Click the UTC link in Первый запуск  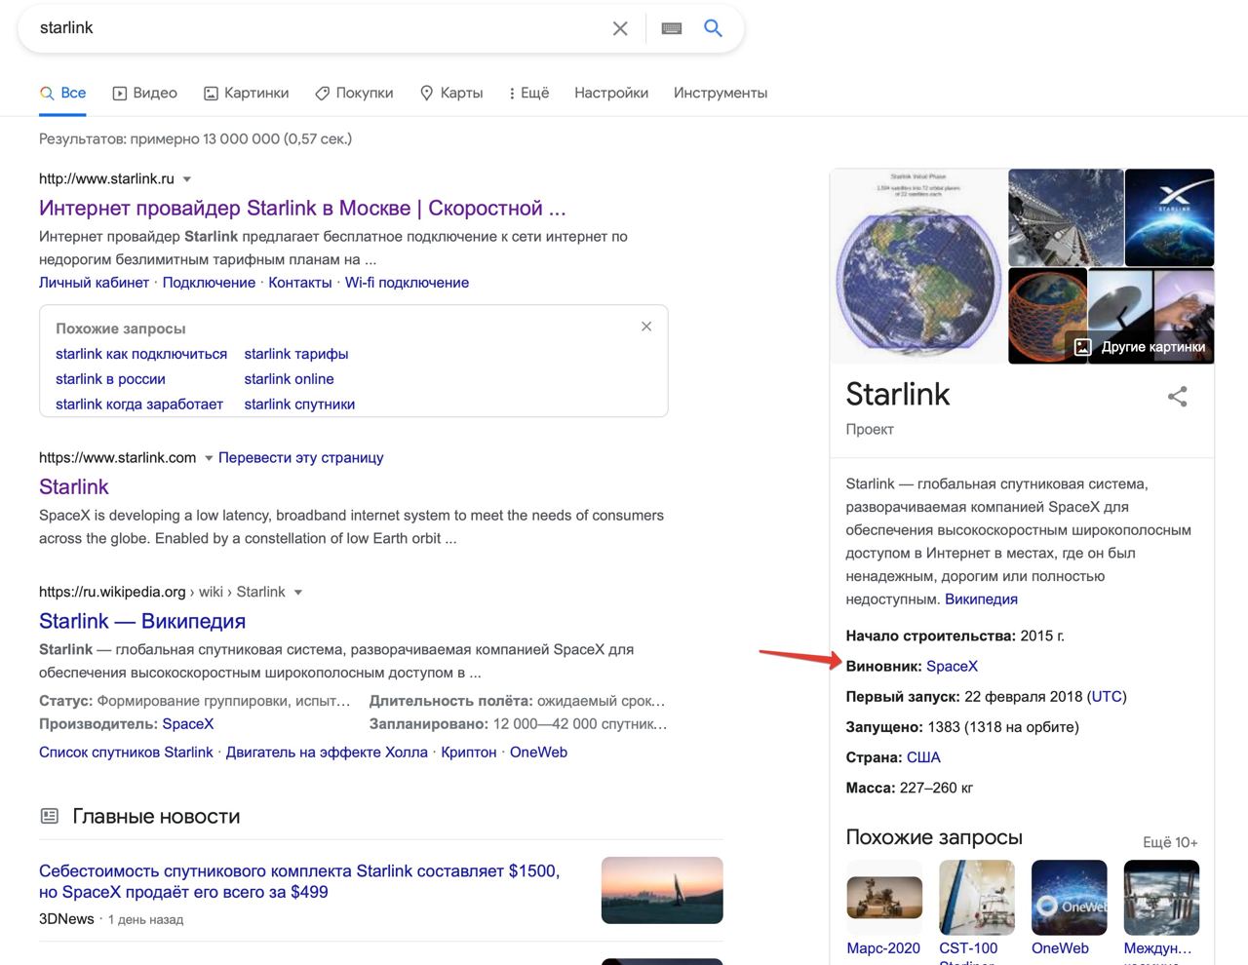tap(1107, 697)
